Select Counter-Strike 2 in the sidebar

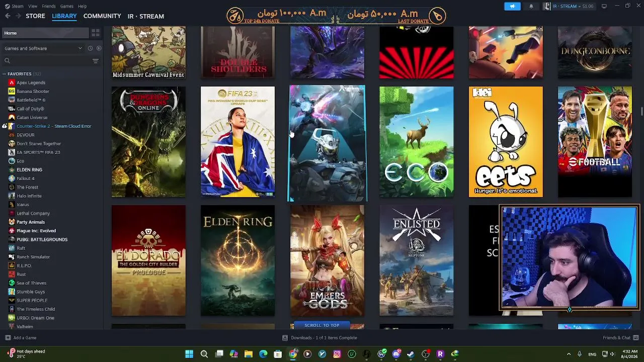tap(54, 126)
